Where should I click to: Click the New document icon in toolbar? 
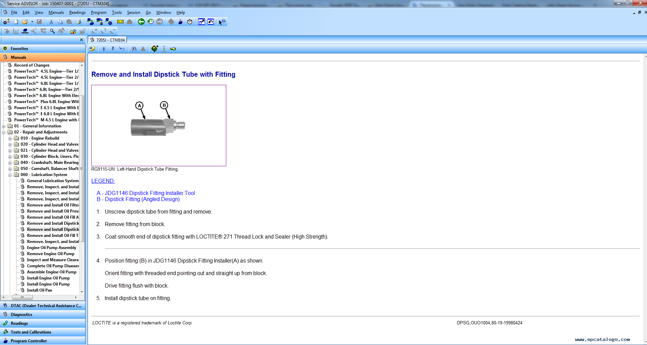click(16, 22)
